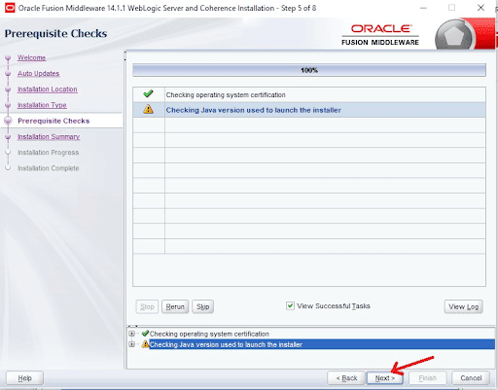Click the warning icon in lower tree panel

pos(145,344)
